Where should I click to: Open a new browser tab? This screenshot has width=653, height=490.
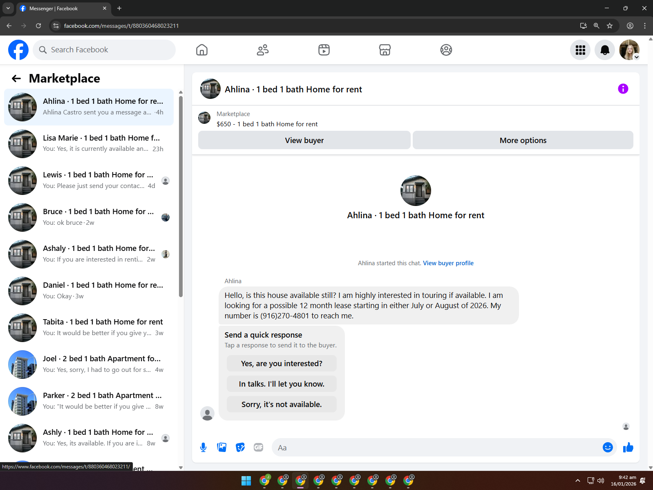pos(119,8)
